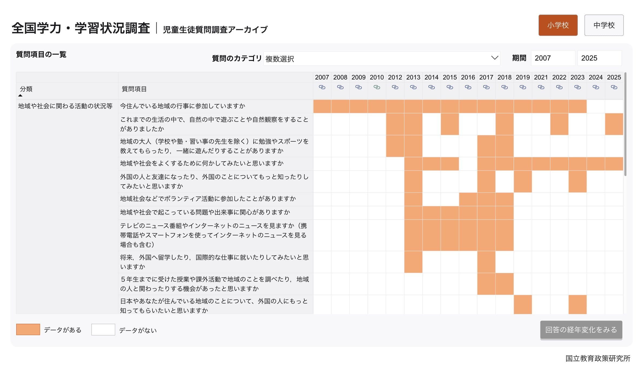Click the orange データがある legend swatch

point(28,329)
